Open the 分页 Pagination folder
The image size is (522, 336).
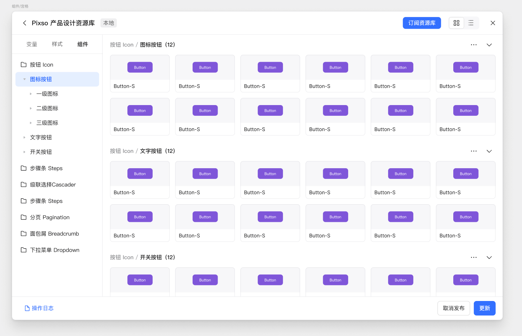point(49,217)
